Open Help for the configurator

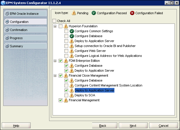point(16,126)
